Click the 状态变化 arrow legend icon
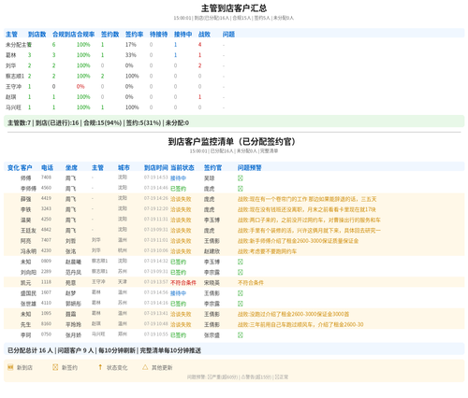 coord(100,367)
